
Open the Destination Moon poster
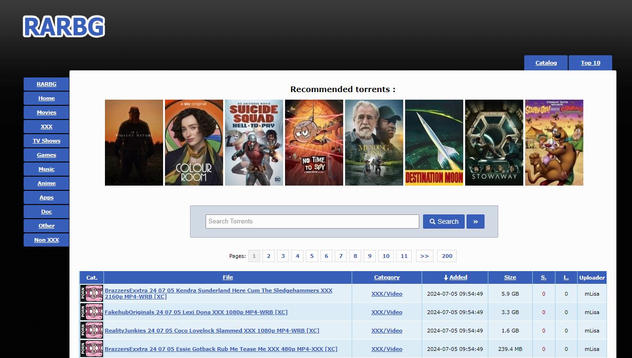click(434, 142)
